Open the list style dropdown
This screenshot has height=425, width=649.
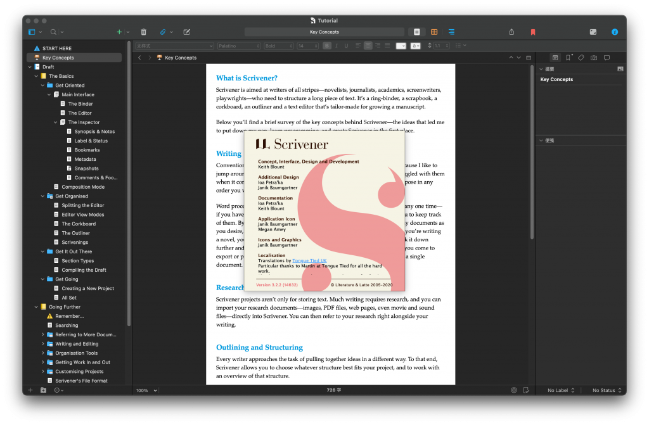tap(461, 46)
